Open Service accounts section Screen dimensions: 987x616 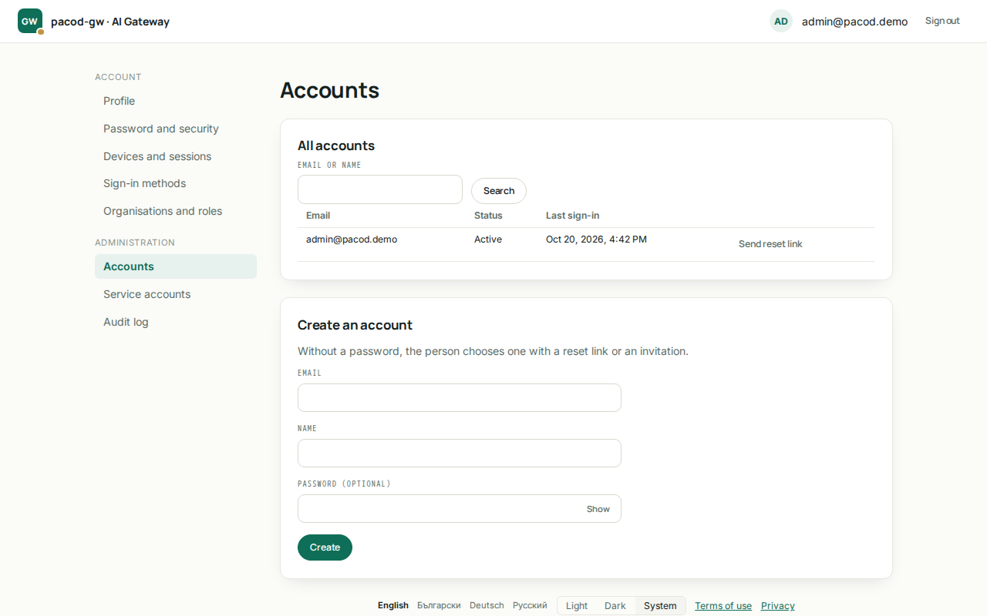[x=176, y=294]
